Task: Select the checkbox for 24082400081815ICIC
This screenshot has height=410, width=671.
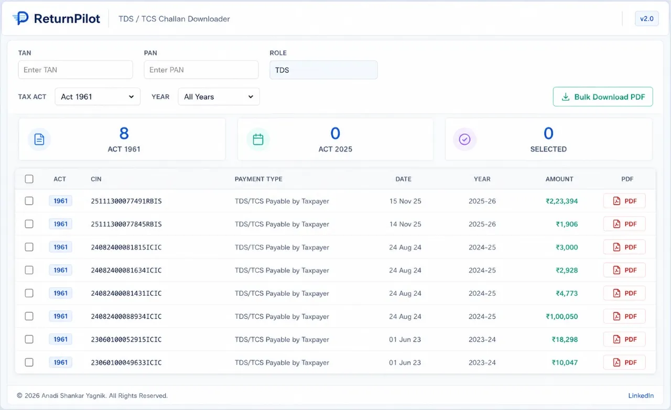Action: click(x=29, y=247)
